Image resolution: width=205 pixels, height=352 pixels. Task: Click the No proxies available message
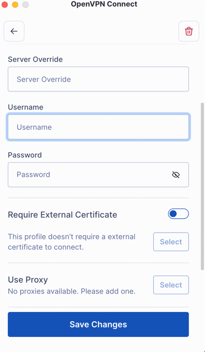point(72,291)
